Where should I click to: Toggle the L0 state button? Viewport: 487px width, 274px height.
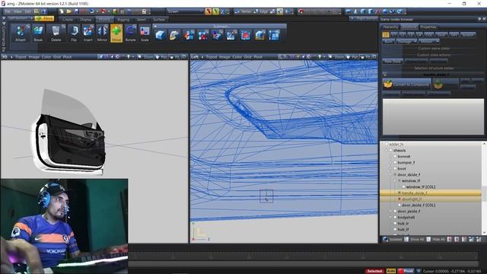(x=386, y=35)
